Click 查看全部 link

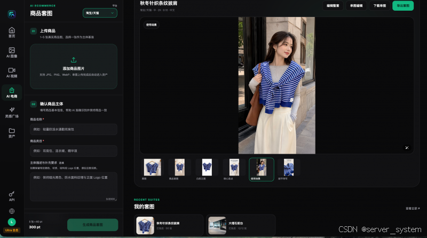[x=413, y=208]
